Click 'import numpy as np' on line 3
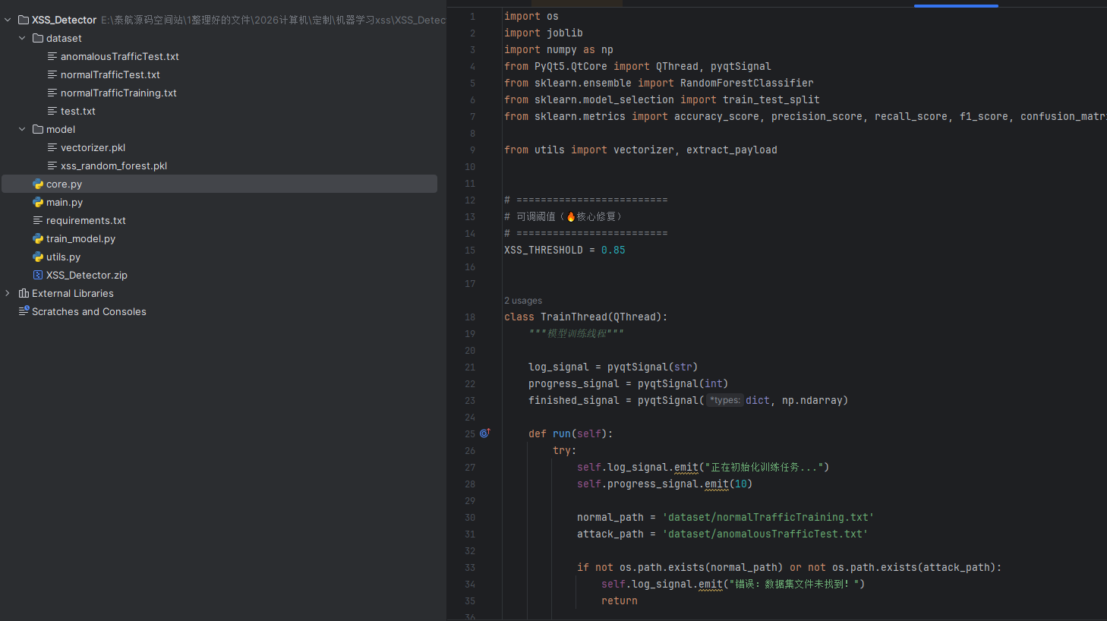The height and width of the screenshot is (621, 1107). [x=559, y=49]
